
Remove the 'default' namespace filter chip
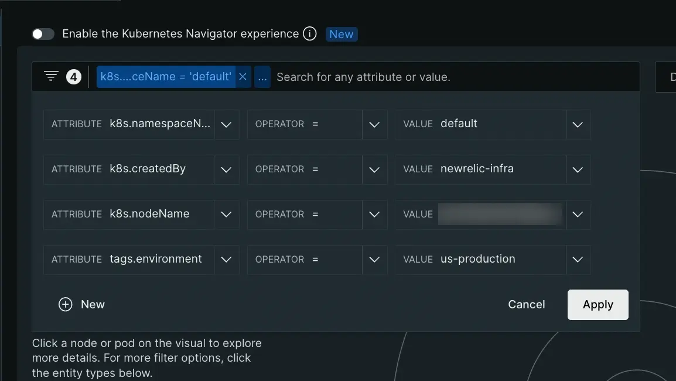[243, 77]
